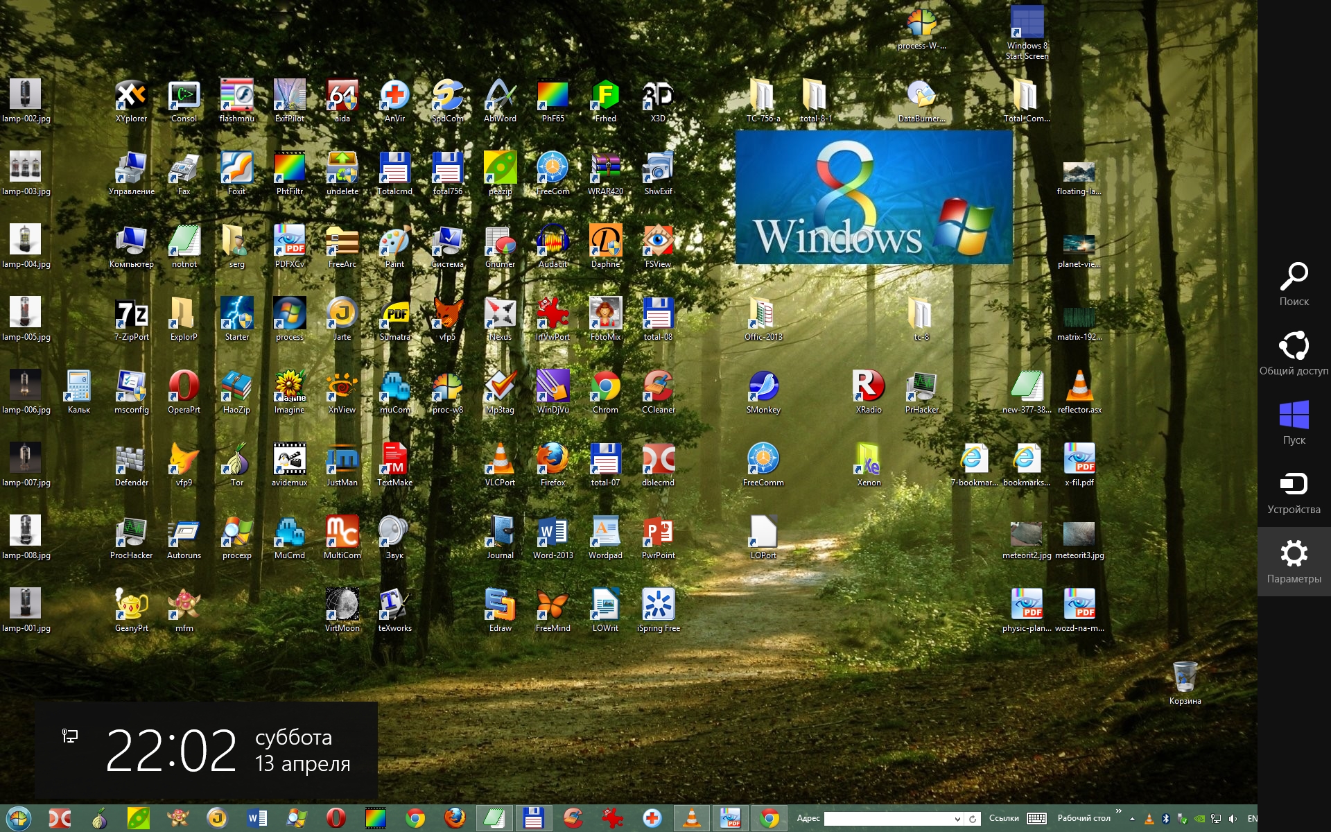Open the Поиск (Search) charm
The height and width of the screenshot is (832, 1331).
1294,284
